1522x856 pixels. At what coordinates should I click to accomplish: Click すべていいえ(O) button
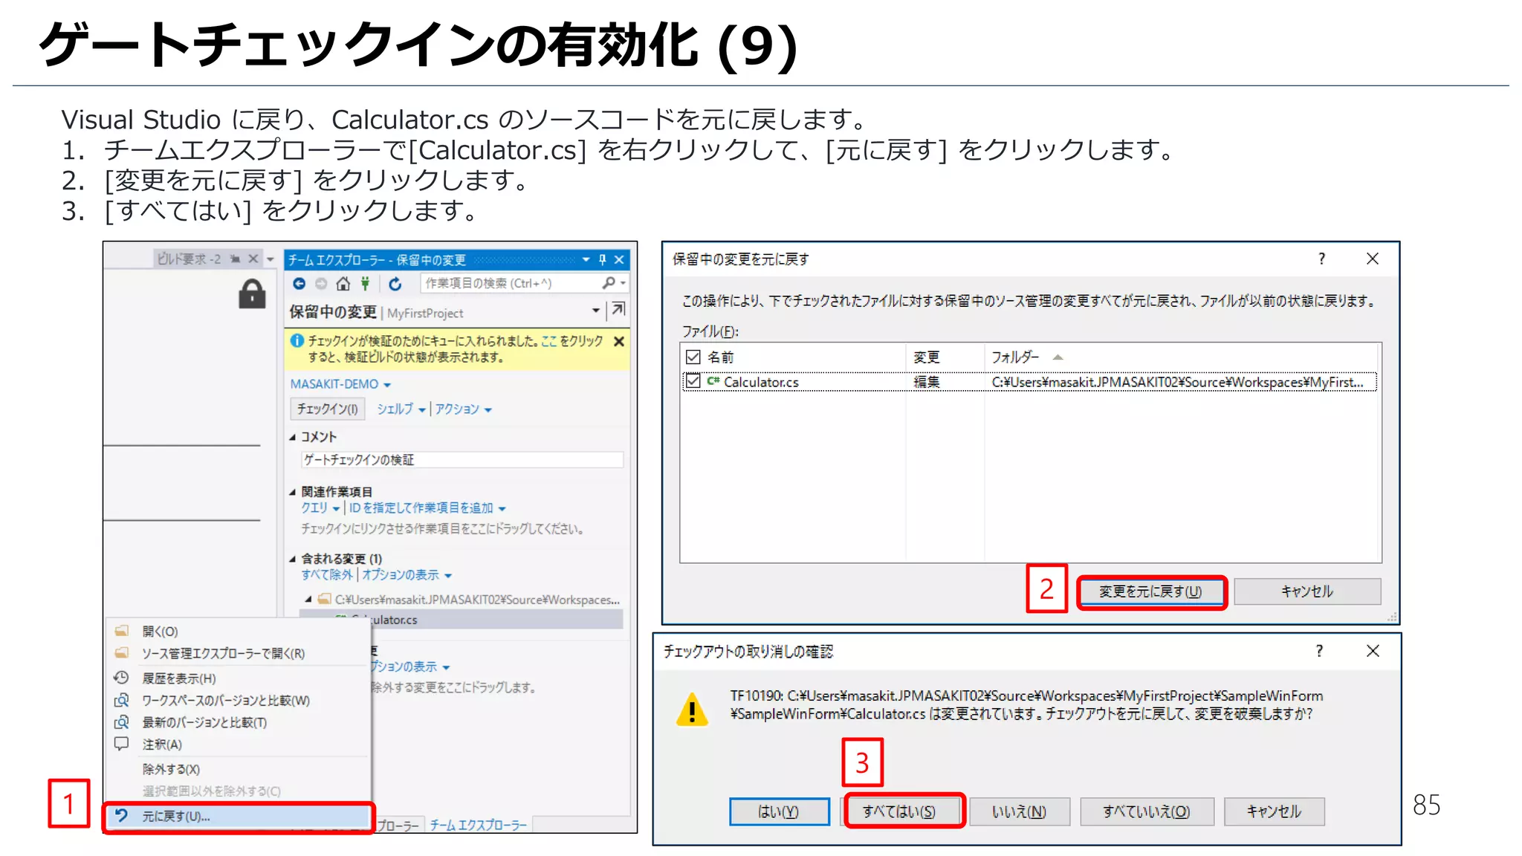1147,811
